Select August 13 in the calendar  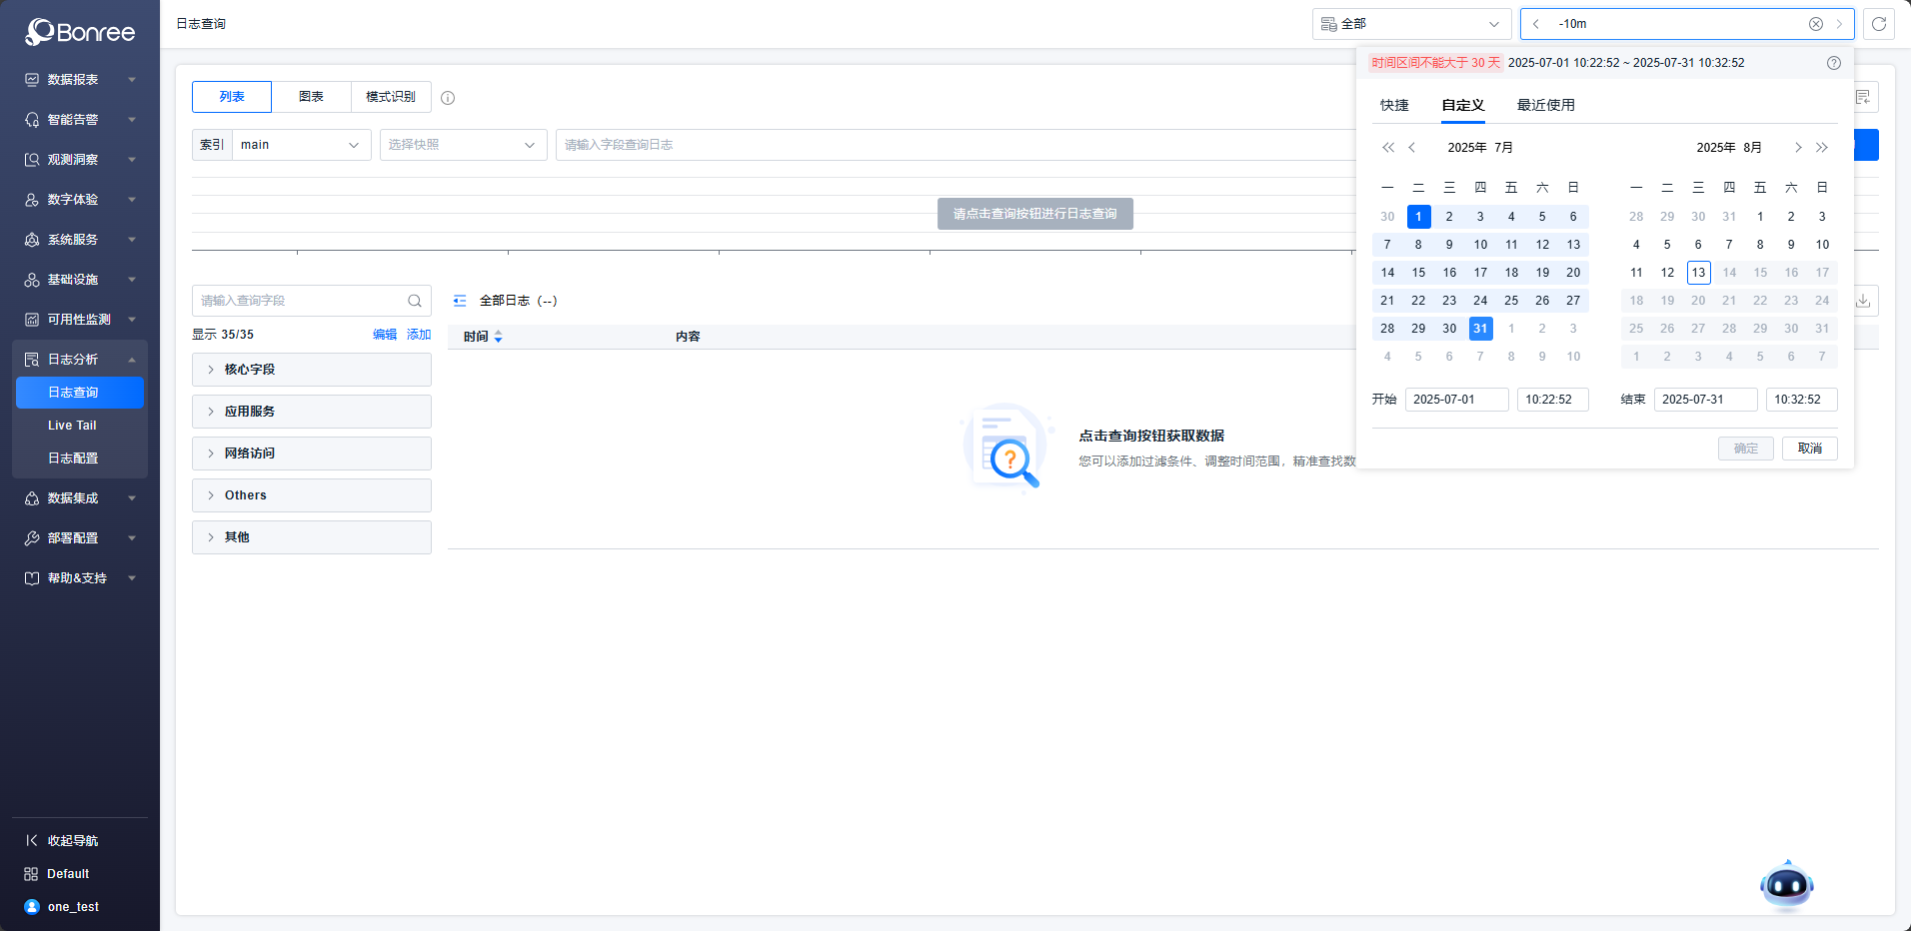pos(1698,273)
